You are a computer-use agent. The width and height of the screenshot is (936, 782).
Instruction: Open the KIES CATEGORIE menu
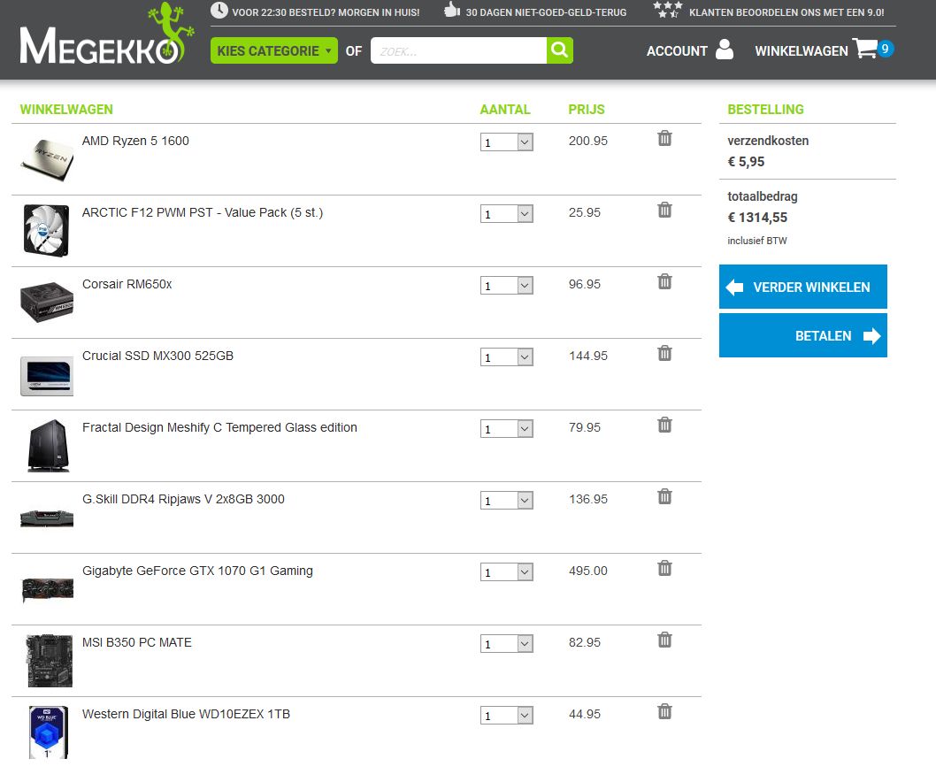(x=274, y=50)
